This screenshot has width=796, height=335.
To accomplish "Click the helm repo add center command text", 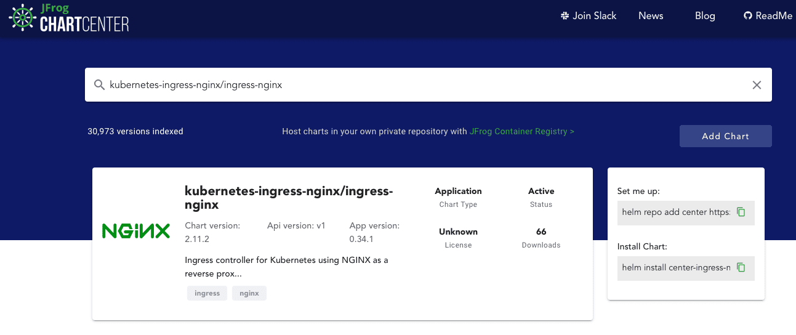I will pos(675,212).
